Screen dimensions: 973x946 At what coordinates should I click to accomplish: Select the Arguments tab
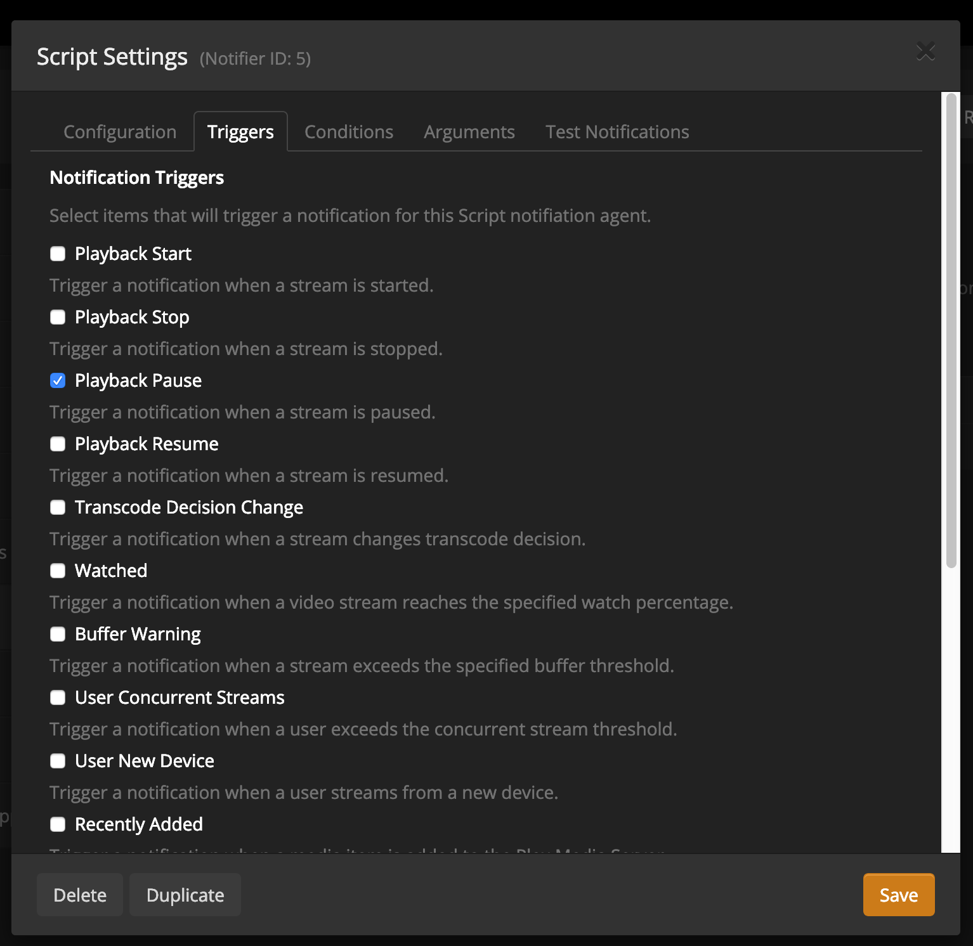[469, 131]
